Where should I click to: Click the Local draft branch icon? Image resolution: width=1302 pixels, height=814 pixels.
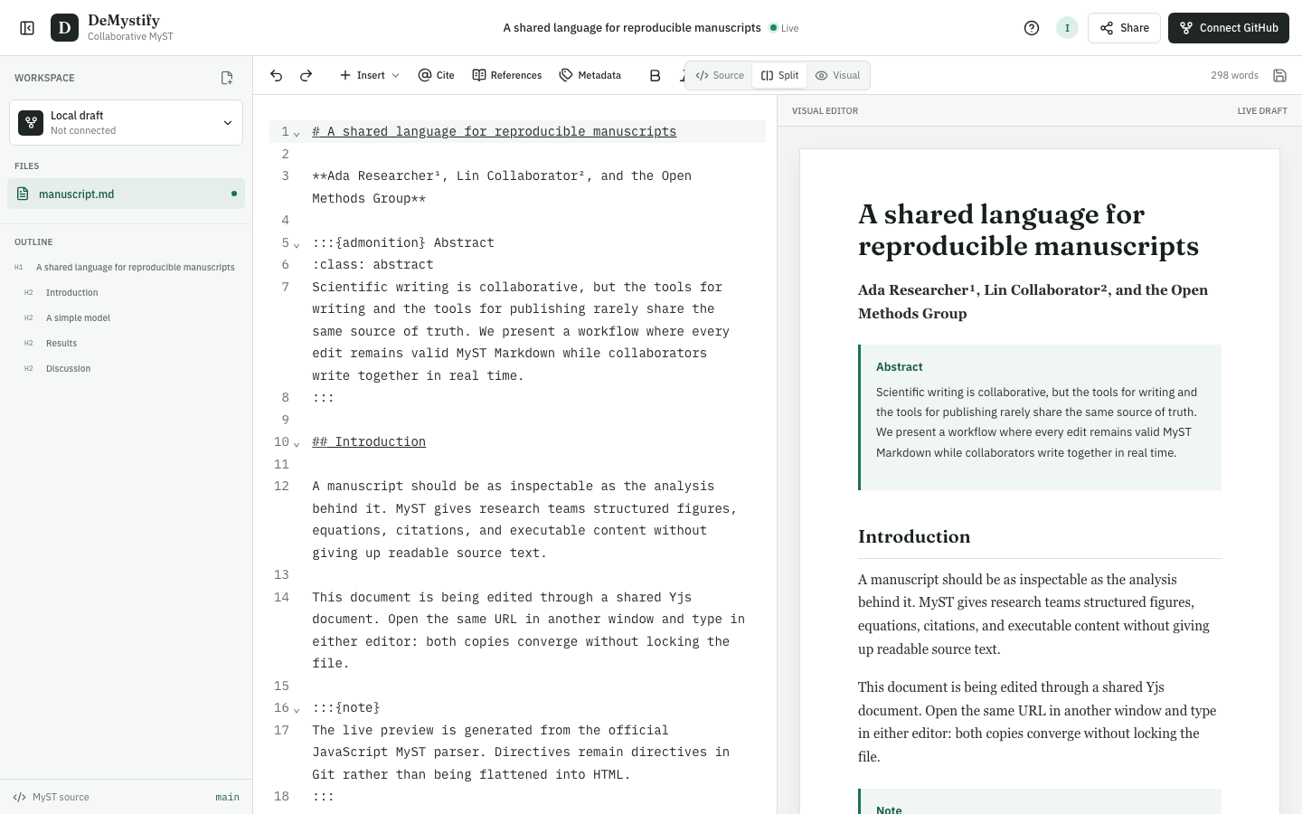(x=31, y=122)
